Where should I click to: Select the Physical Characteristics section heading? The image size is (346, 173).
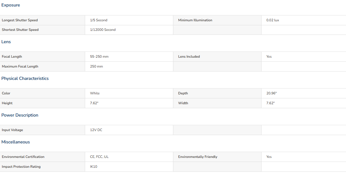coord(25,79)
